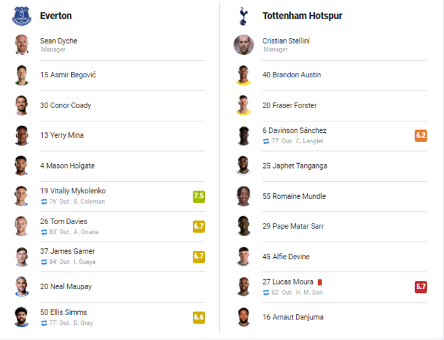Image resolution: width=444 pixels, height=340 pixels.
Task: Click substitution icon under Lucas Moura
Action: pos(266,292)
